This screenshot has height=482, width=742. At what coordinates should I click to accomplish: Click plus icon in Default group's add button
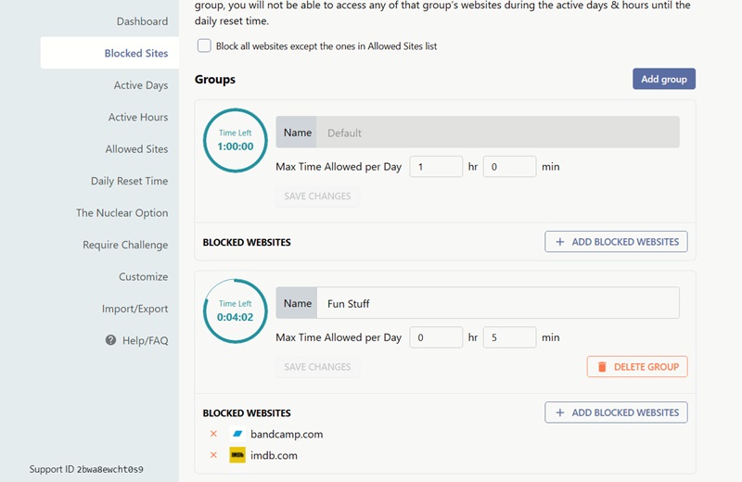[560, 242]
